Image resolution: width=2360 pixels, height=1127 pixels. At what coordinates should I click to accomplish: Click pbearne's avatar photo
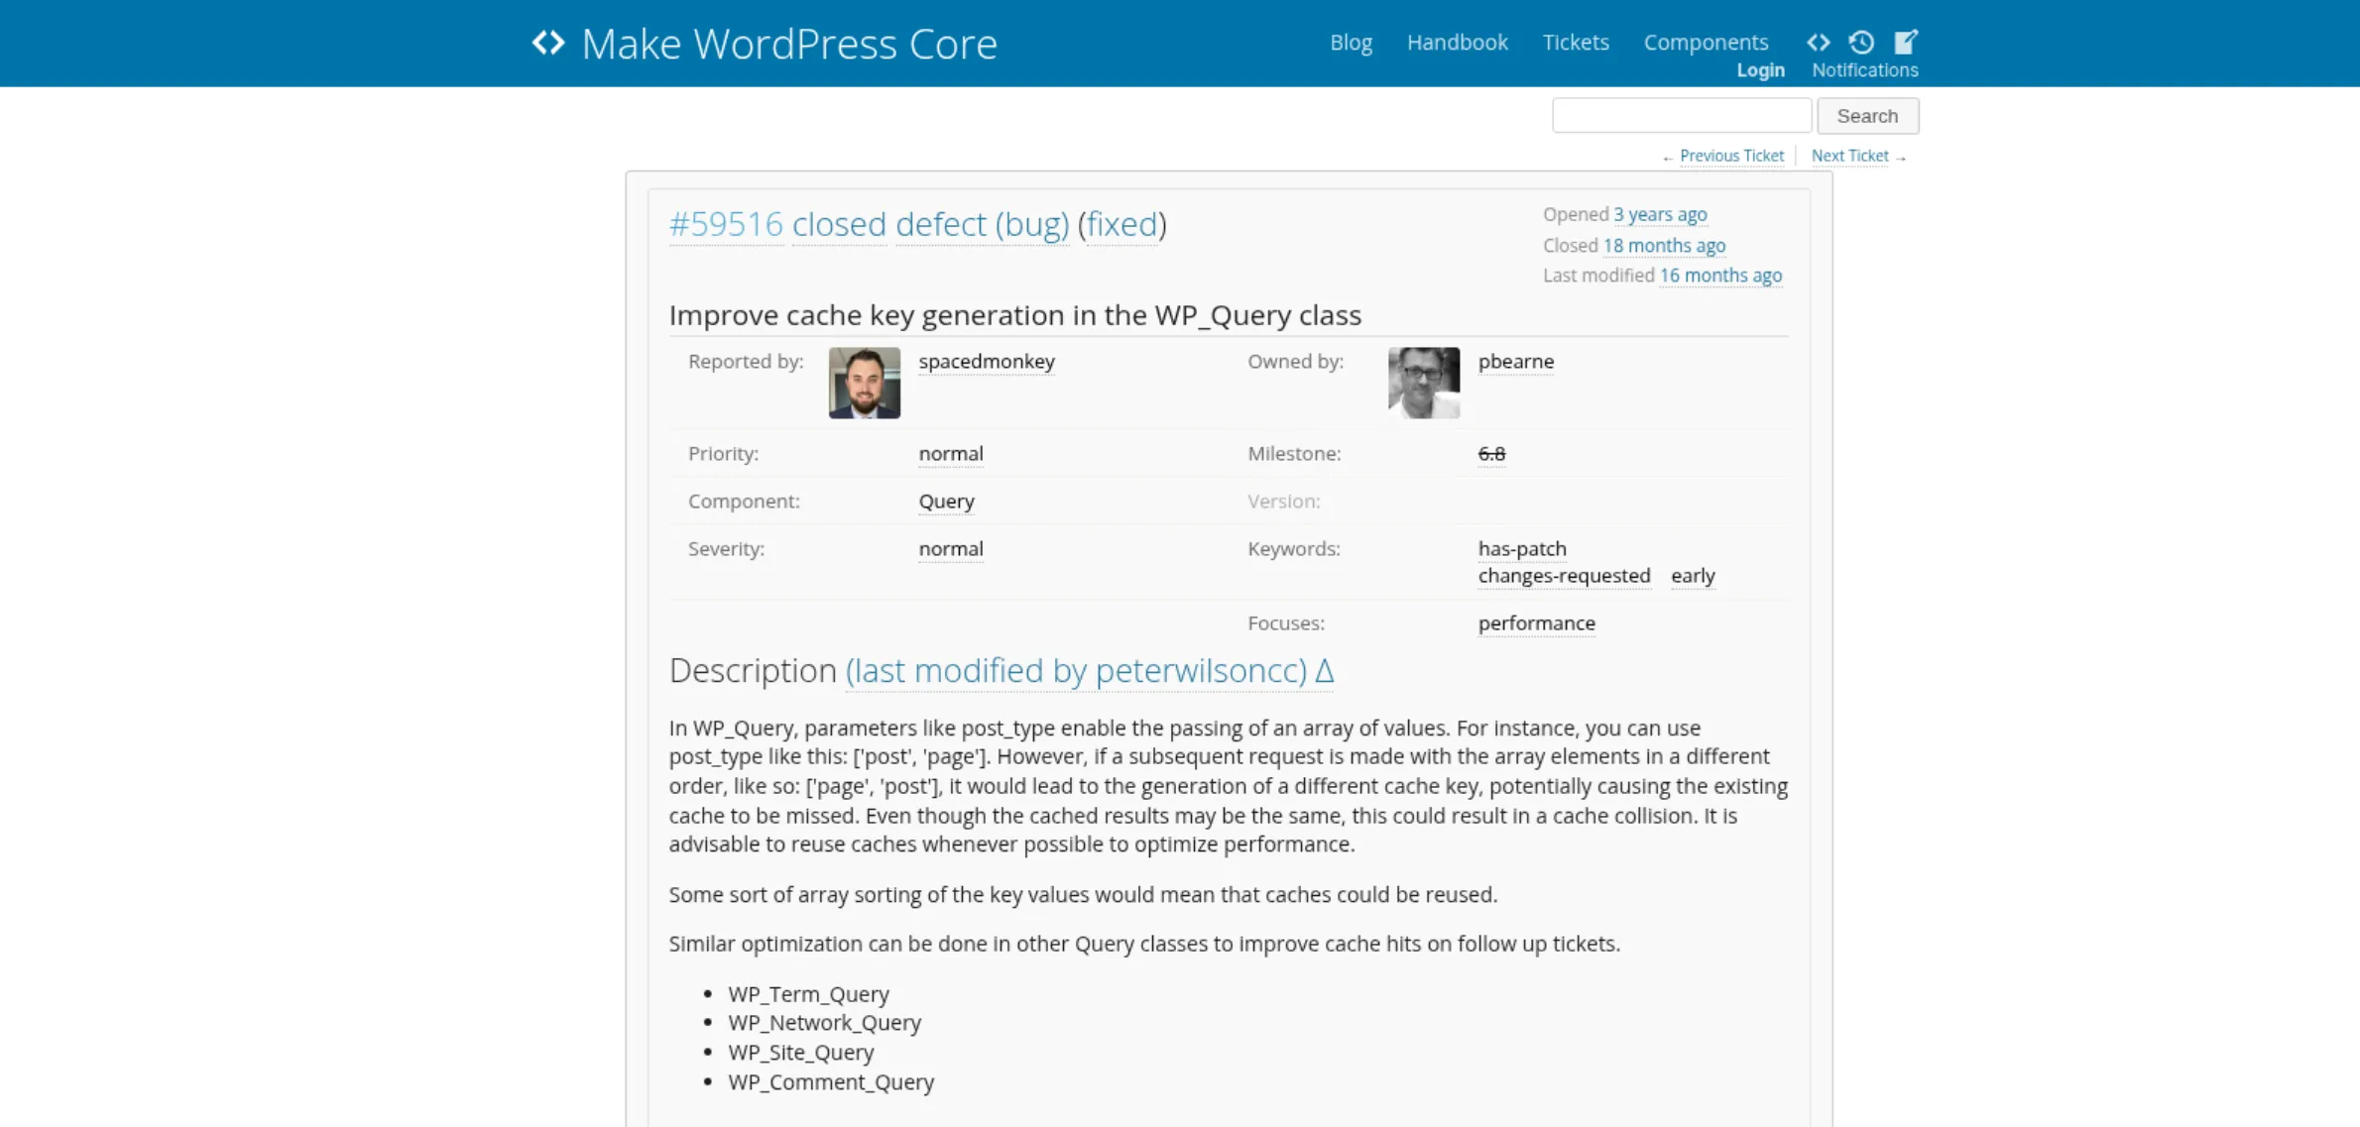1424,383
